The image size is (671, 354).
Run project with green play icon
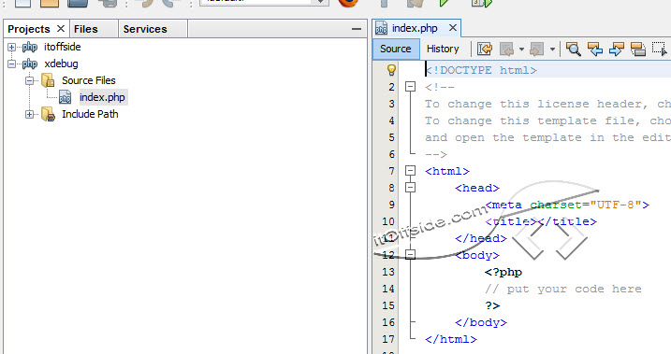445,4
